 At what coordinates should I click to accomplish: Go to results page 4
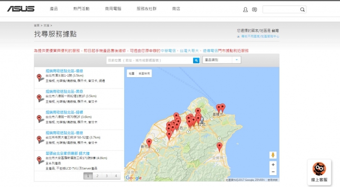click(x=116, y=176)
